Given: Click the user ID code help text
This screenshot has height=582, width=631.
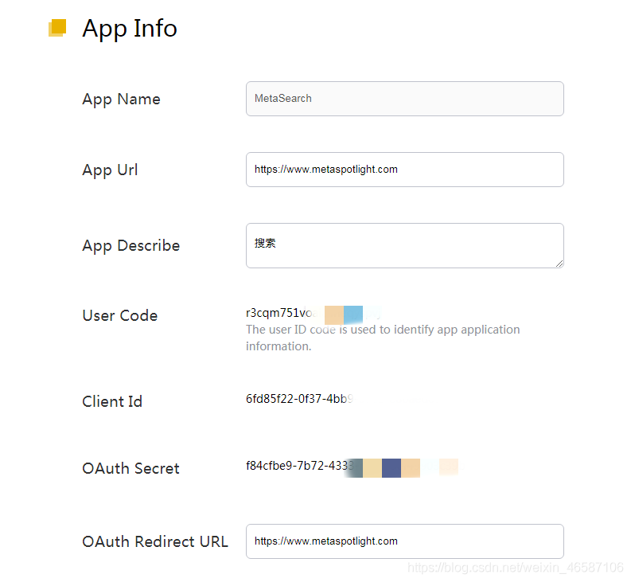Looking at the screenshot, I should (383, 338).
